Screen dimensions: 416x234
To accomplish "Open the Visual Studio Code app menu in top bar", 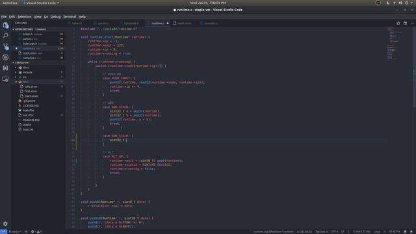I will pos(40,3).
